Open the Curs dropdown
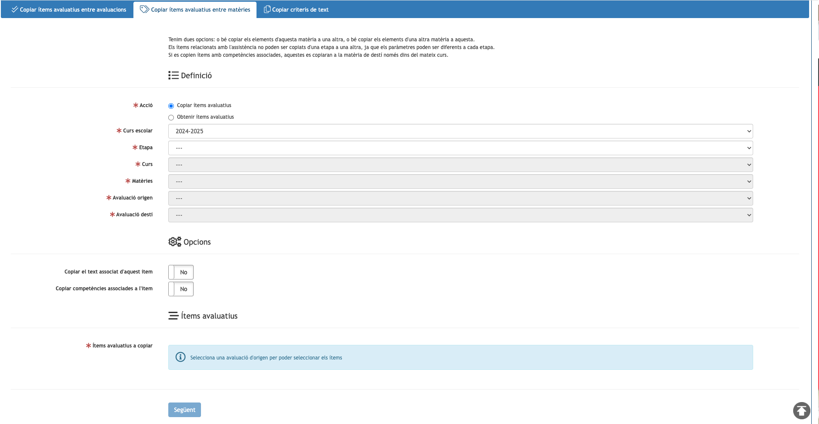The height and width of the screenshot is (424, 819). 460,165
